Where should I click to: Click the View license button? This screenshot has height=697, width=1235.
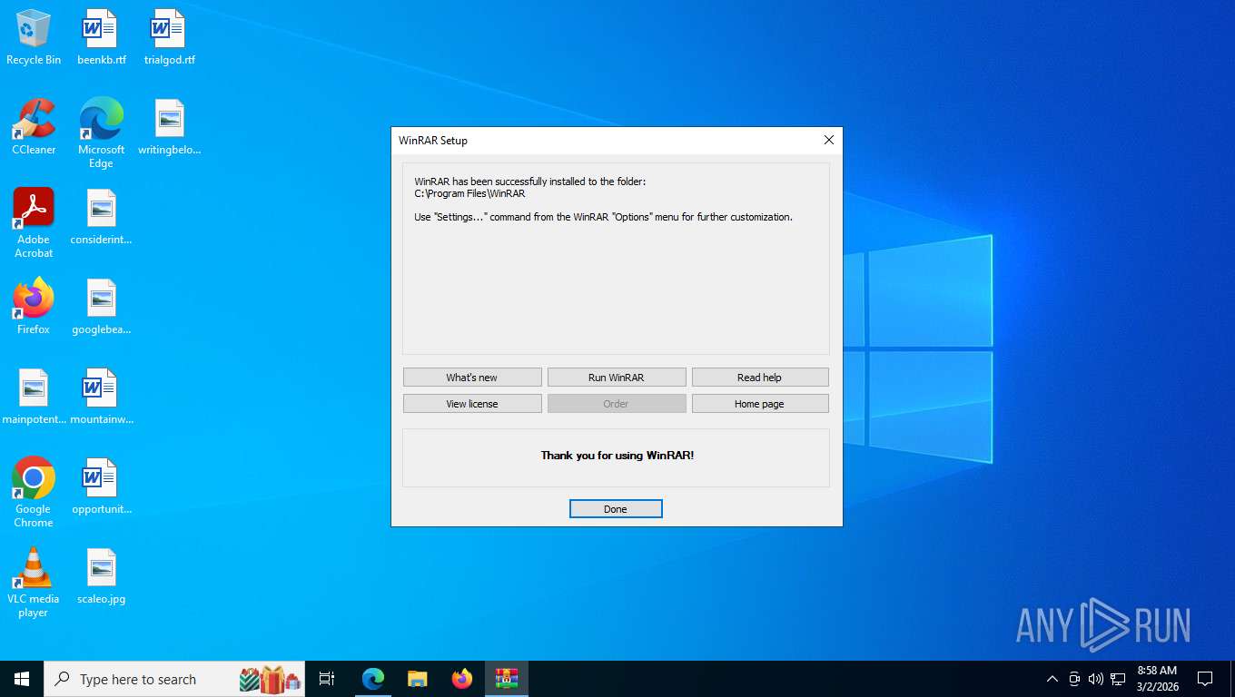click(x=472, y=404)
